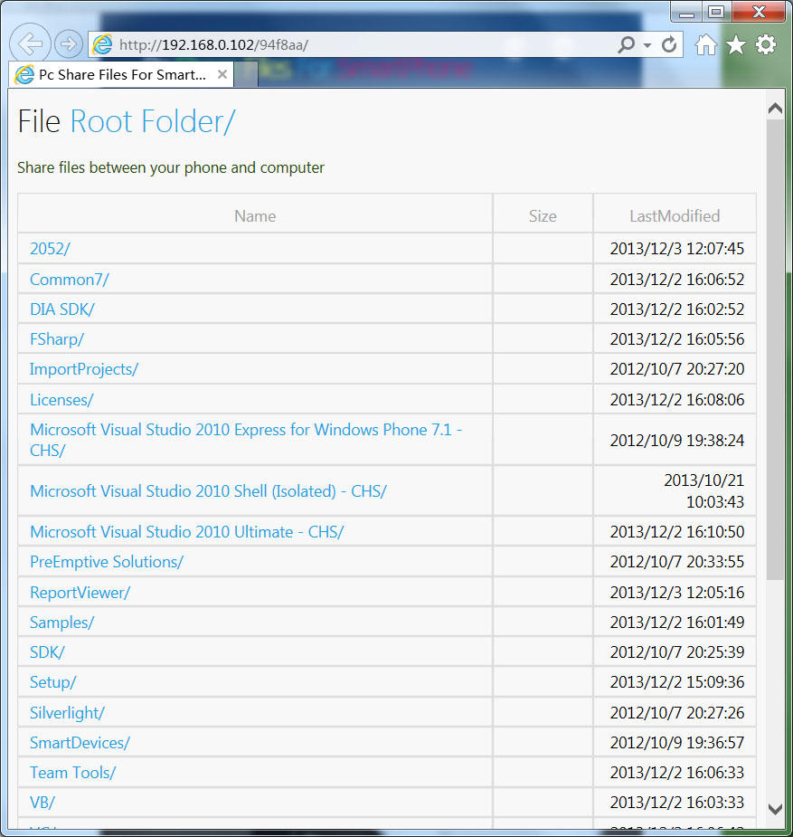Open Visual Studio 2010 Express for Windows Phone folder

pos(246,440)
